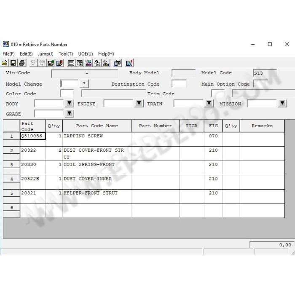Click the ITCA column header
295x295 pixels.
pos(191,126)
